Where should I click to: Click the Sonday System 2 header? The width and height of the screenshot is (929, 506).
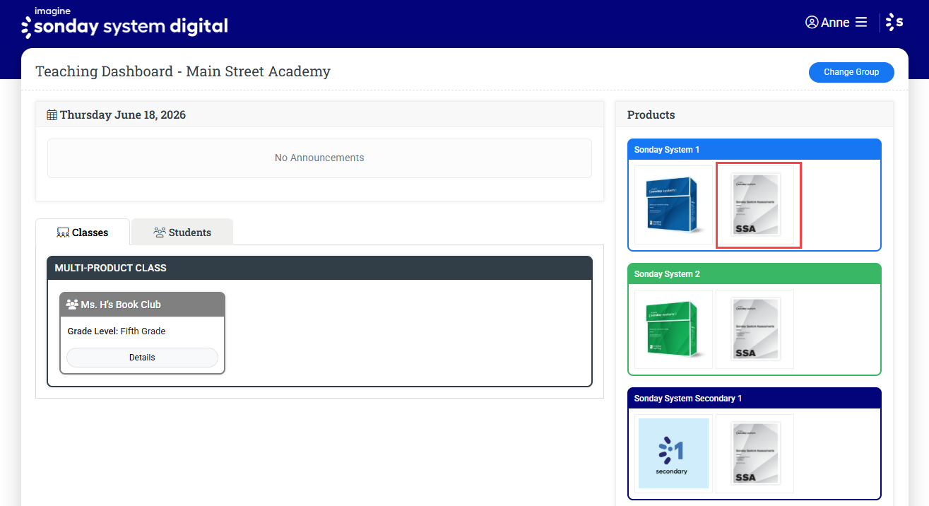coord(755,274)
